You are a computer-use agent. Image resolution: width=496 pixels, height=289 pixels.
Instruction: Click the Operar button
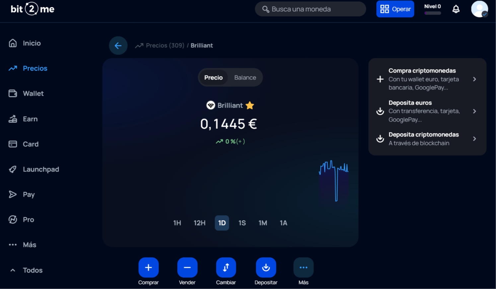[395, 9]
